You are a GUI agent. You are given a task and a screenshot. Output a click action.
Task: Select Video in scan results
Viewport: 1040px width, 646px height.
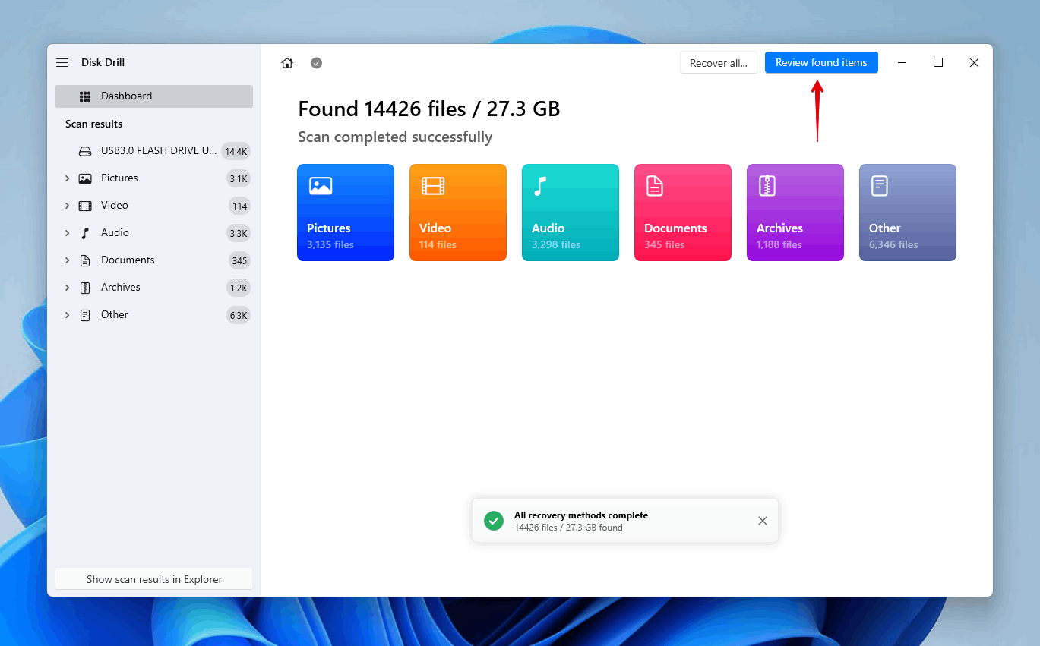point(153,206)
